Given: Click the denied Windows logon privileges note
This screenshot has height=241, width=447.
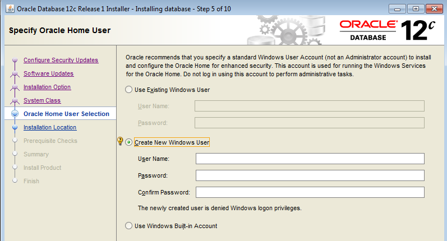Looking at the screenshot, I should 219,208.
